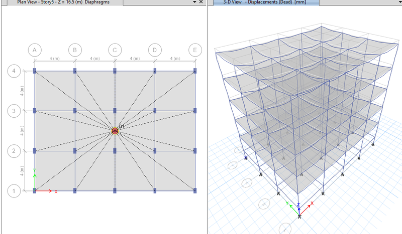
Task: Select the column at grid B-4
Action: 75,71
